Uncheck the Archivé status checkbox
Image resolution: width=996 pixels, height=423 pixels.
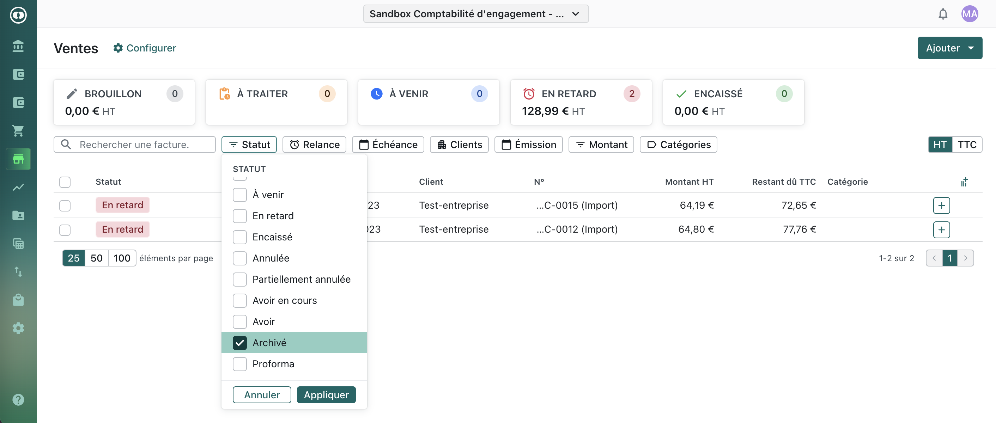point(239,343)
